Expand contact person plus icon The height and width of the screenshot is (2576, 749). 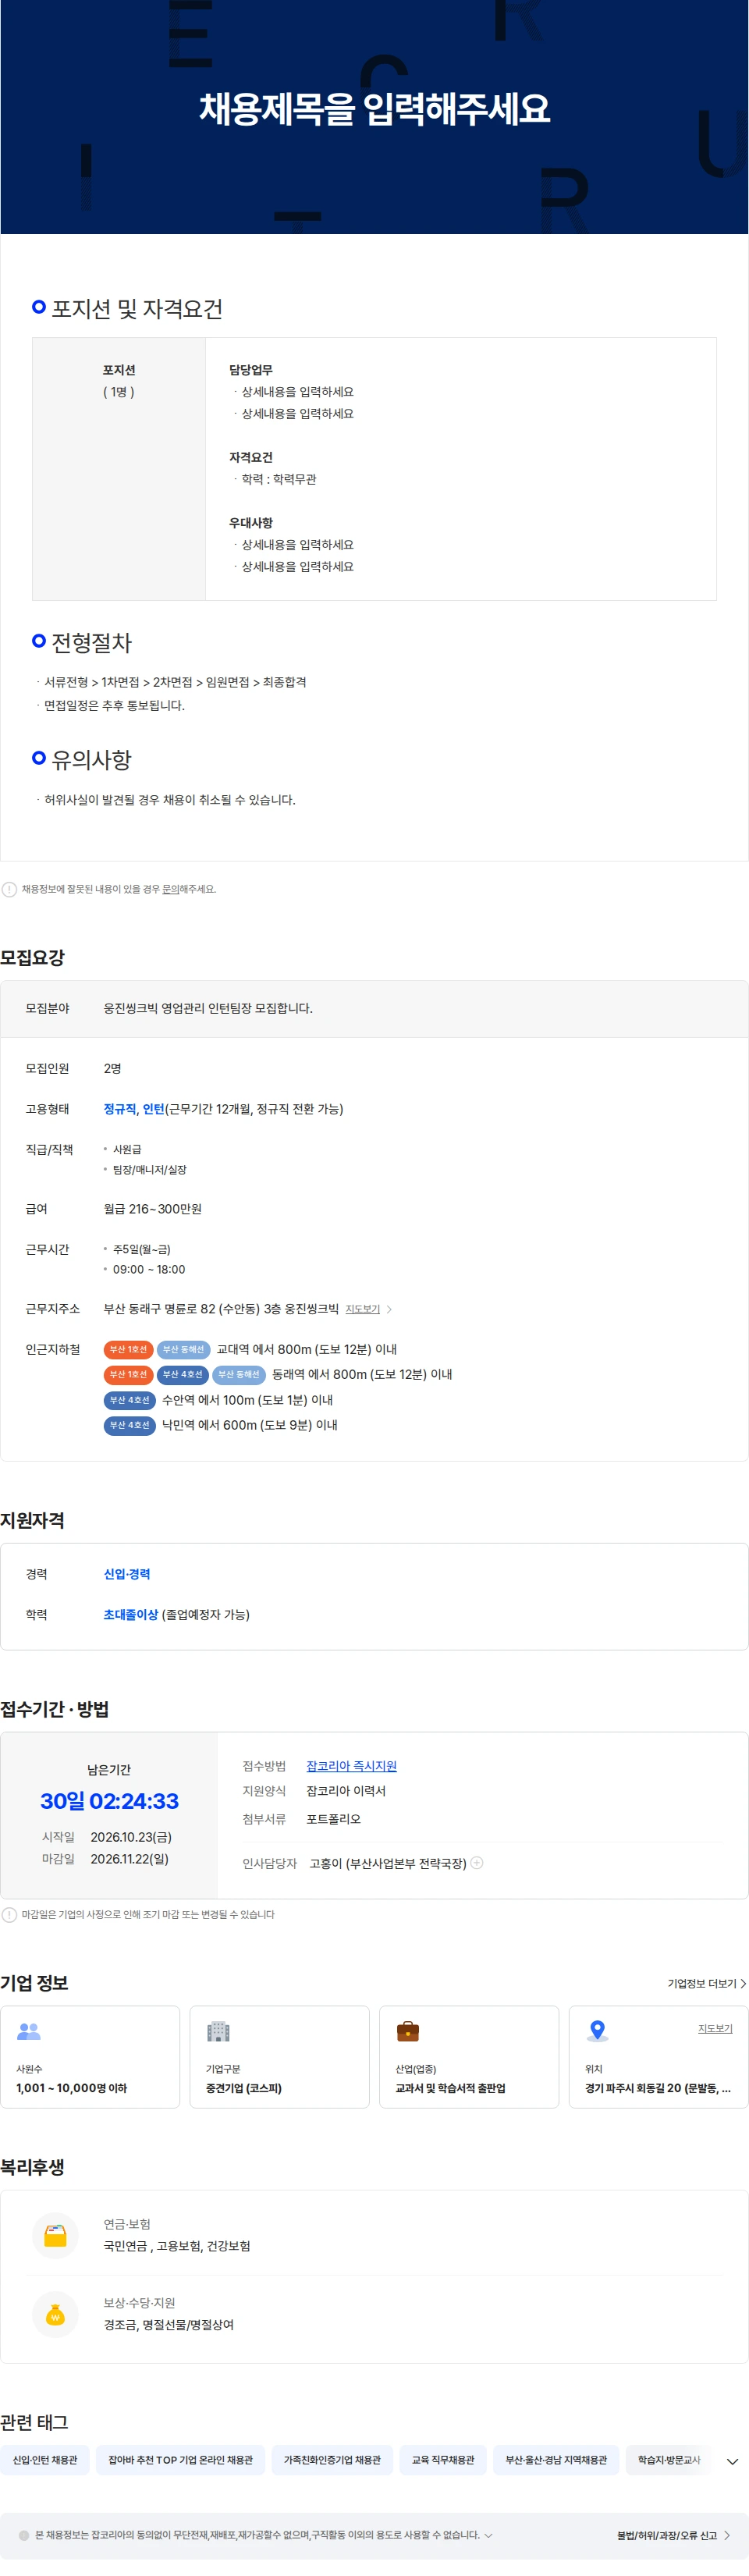tap(477, 1862)
